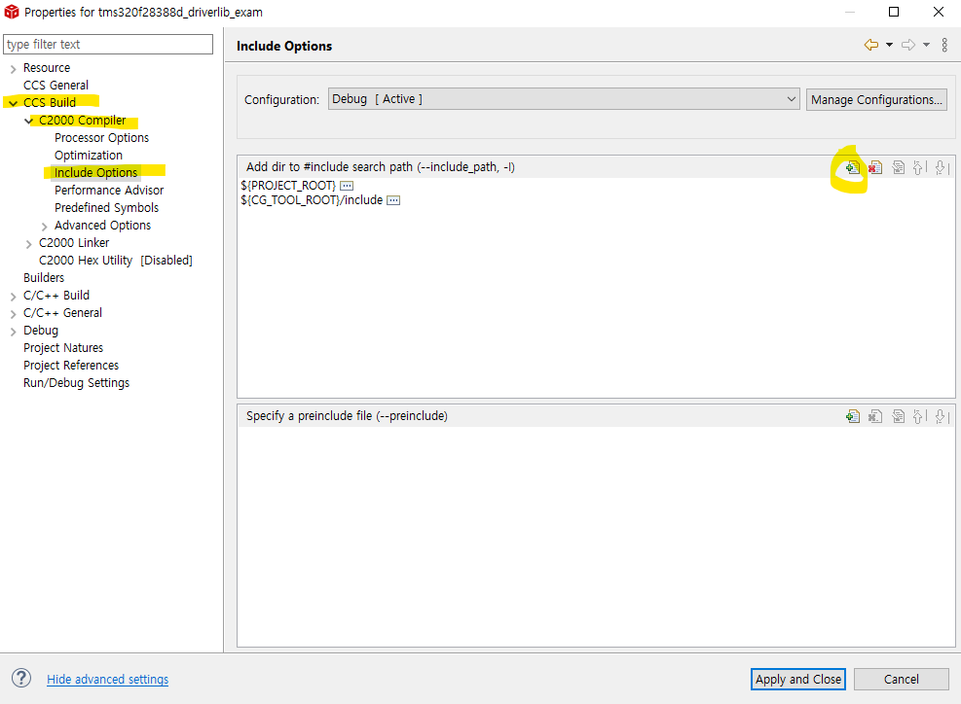
Task: Switch to the Predefined Symbols page
Action: 108,207
